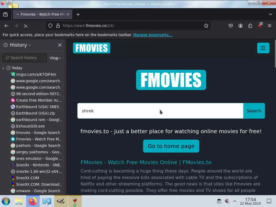Click the muted speaker tray icon
The width and height of the screenshot is (276, 207).
pos(227,201)
